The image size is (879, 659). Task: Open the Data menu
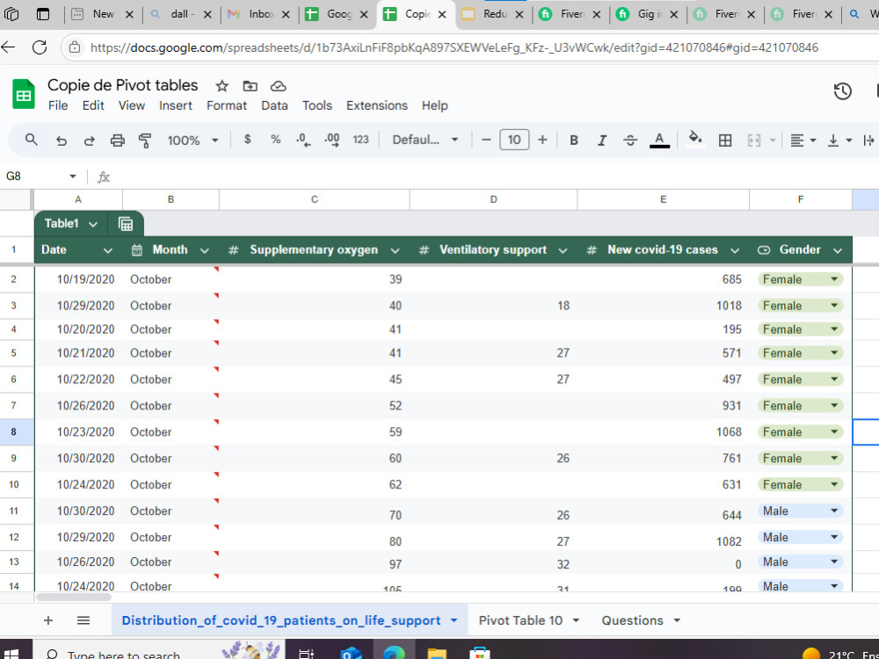point(274,105)
